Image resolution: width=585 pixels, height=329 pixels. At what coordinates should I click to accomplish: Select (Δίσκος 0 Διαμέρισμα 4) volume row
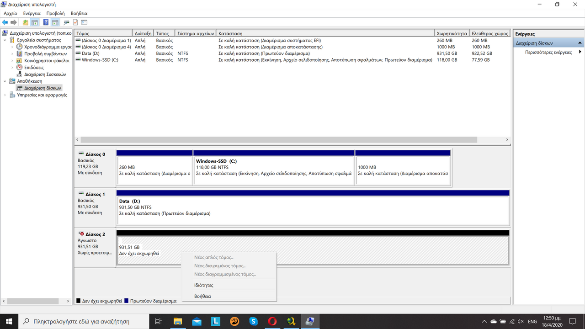[x=292, y=47]
